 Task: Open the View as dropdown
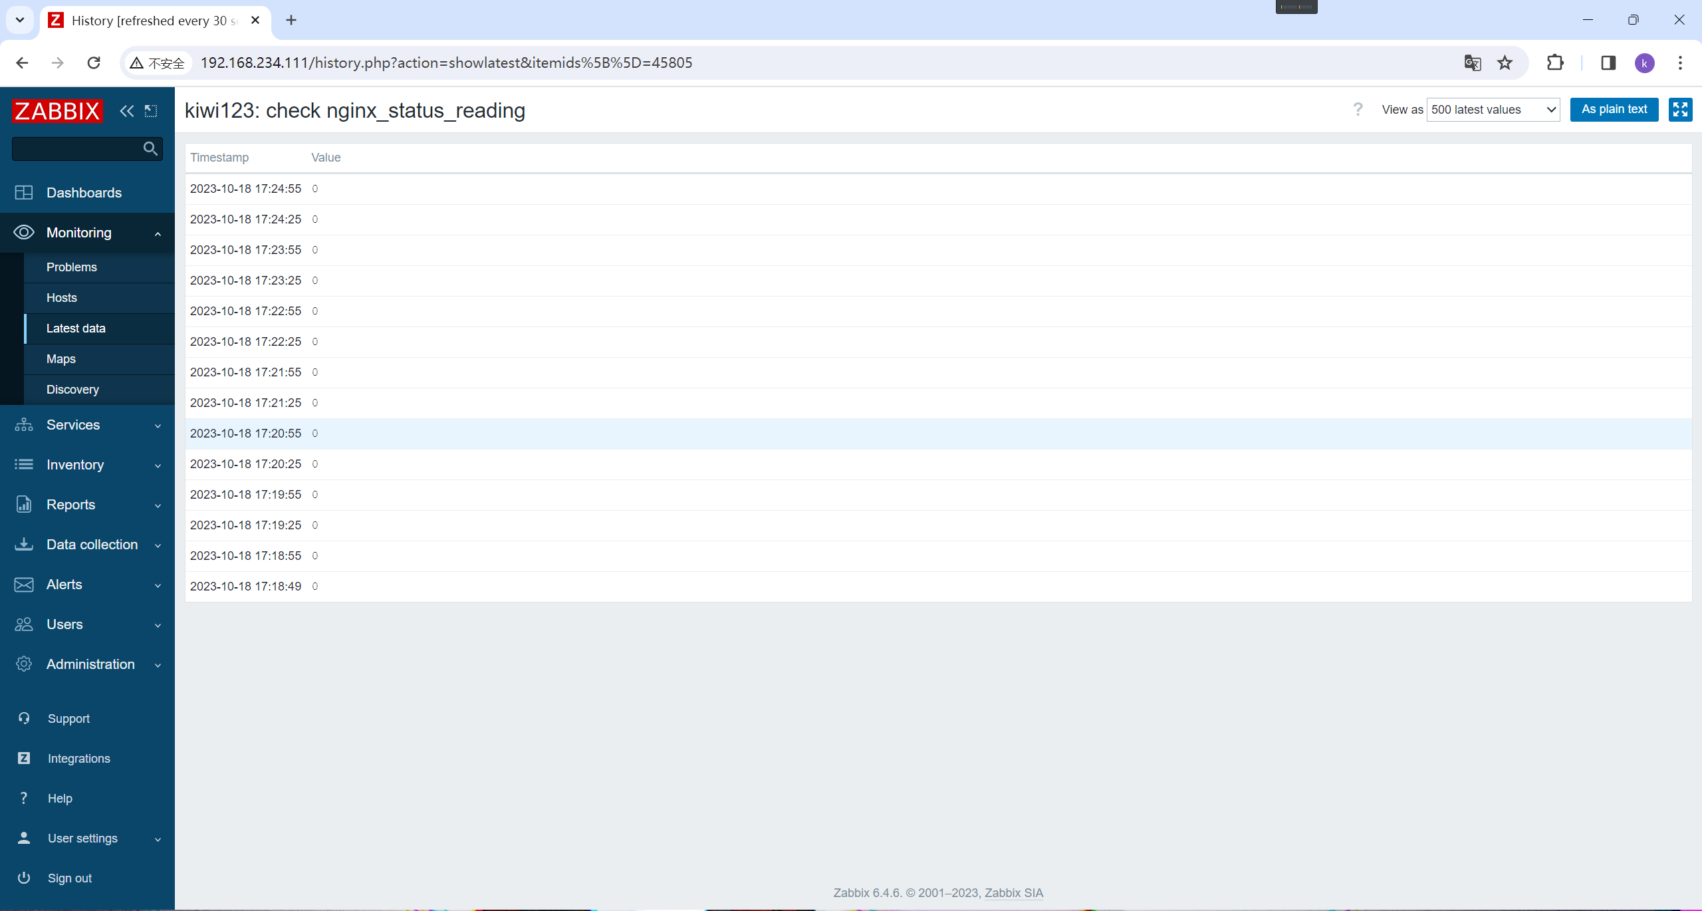(x=1493, y=110)
